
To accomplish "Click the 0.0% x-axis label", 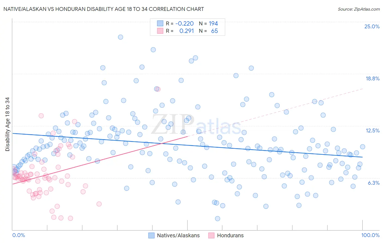I will 19,235.
